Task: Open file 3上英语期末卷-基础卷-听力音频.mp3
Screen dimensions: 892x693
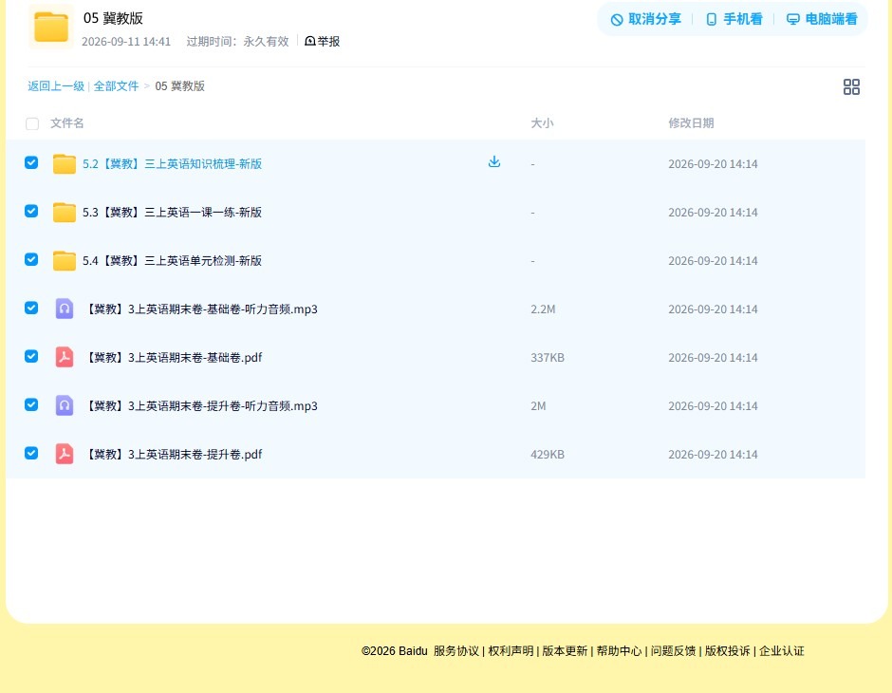Action: (x=201, y=309)
